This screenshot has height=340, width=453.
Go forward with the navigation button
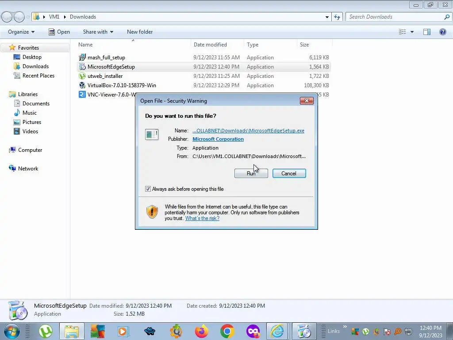pyautogui.click(x=19, y=17)
